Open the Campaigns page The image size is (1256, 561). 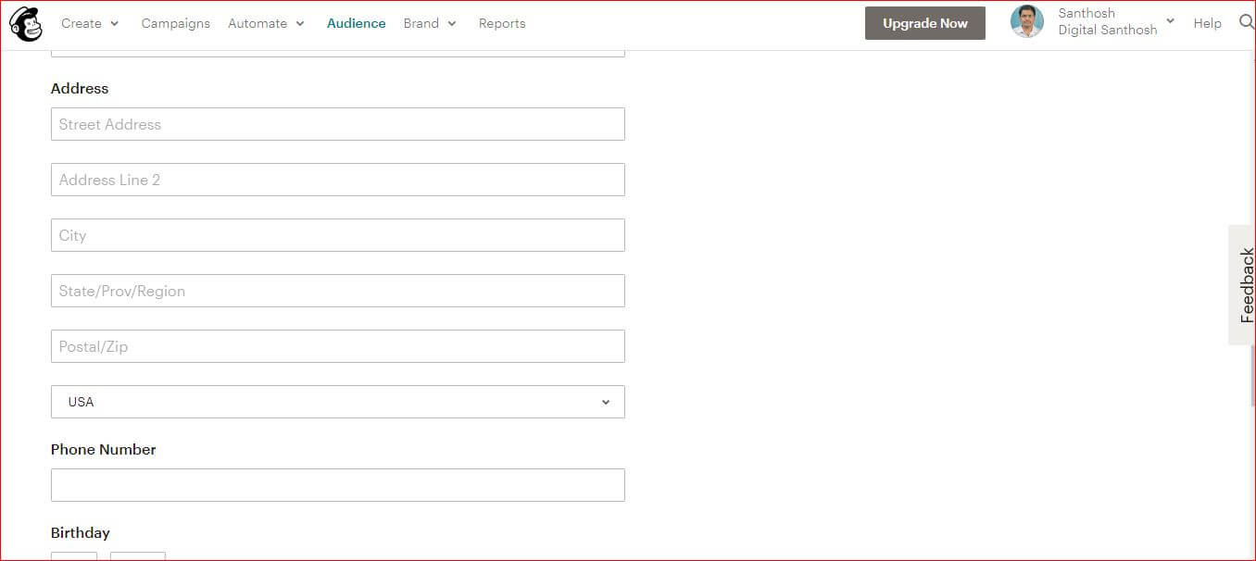click(175, 23)
